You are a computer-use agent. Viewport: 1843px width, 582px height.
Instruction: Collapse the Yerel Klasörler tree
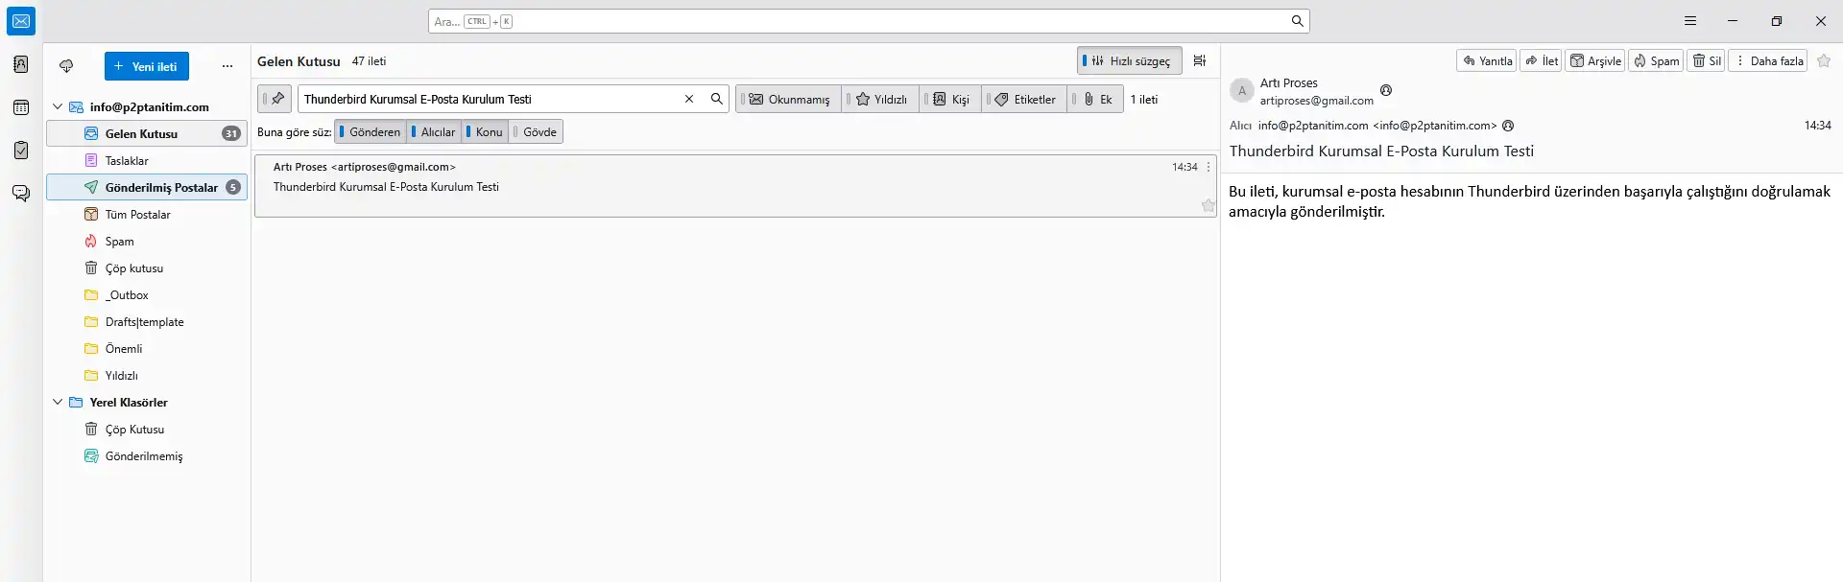pos(58,402)
